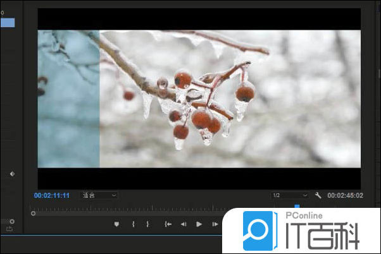Open the wrench settings menu
381x254 pixels.
coord(318,195)
